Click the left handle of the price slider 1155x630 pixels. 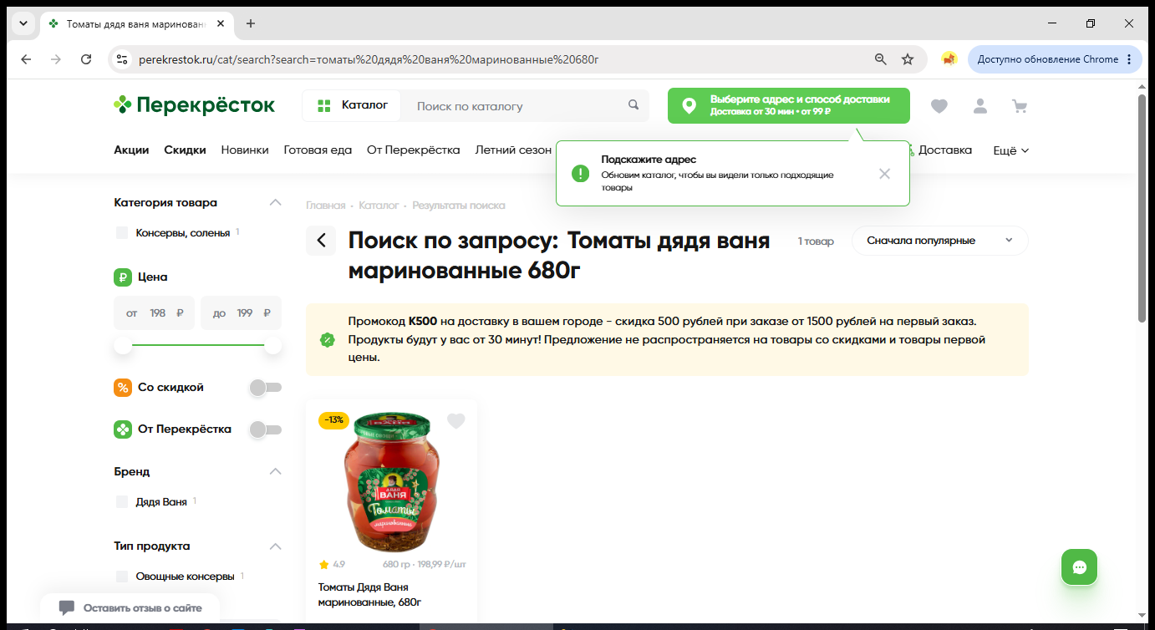pos(123,345)
